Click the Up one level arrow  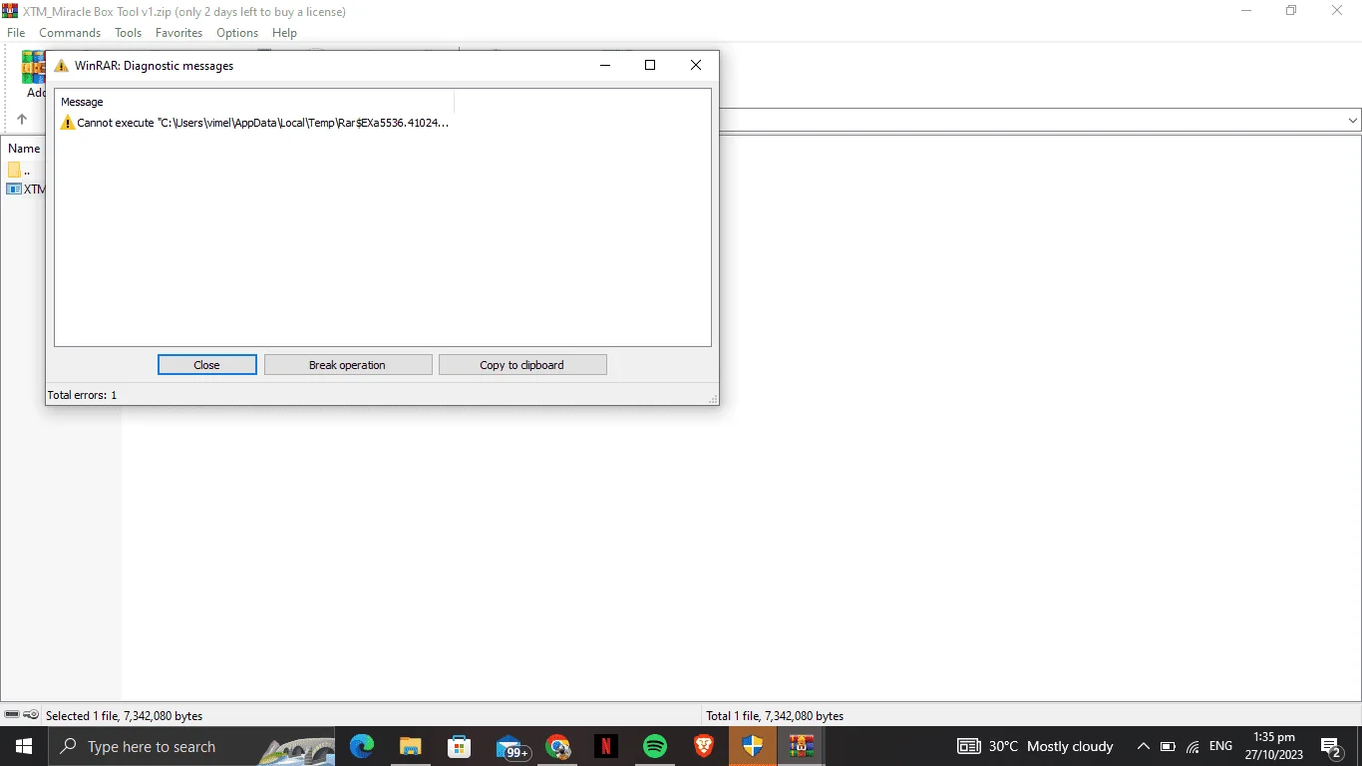point(22,120)
